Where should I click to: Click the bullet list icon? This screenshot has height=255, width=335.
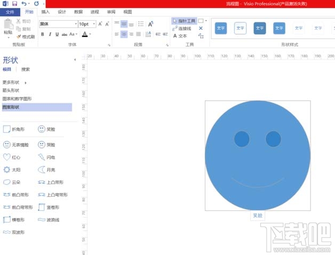point(141,23)
